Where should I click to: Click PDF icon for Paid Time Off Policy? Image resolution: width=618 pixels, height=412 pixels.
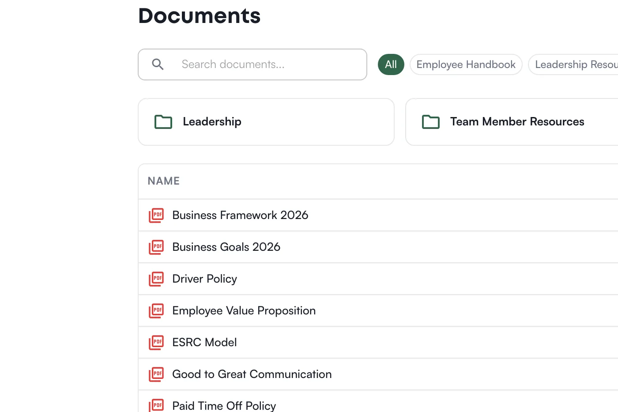[x=156, y=405]
